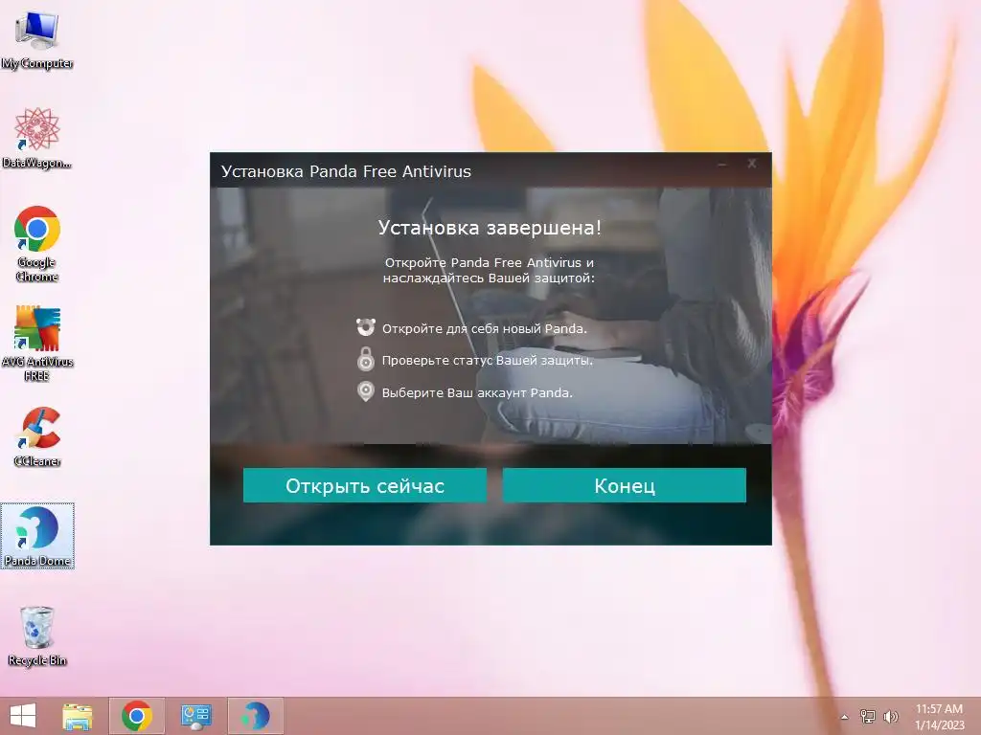Open File Explorer from the taskbar
The width and height of the screenshot is (981, 735).
[78, 716]
